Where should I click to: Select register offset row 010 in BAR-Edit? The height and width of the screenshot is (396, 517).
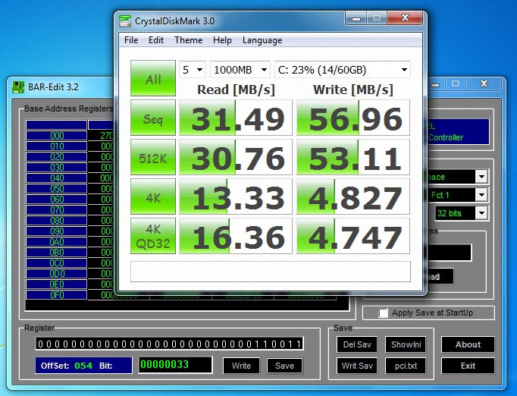pyautogui.click(x=56, y=146)
